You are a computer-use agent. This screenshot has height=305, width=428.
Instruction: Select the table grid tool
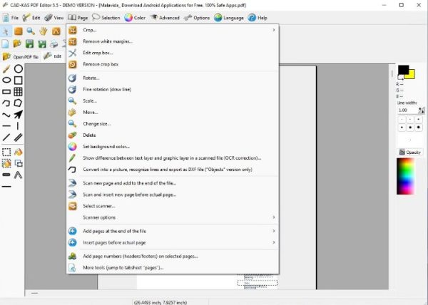pyautogui.click(x=19, y=92)
